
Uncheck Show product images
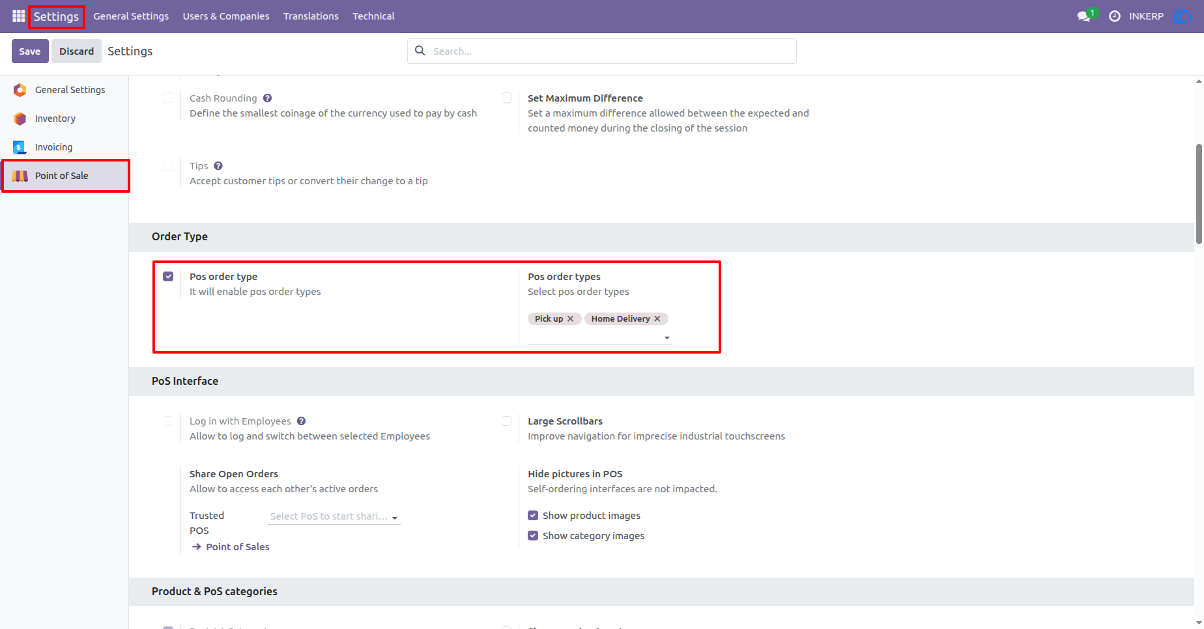tap(533, 516)
